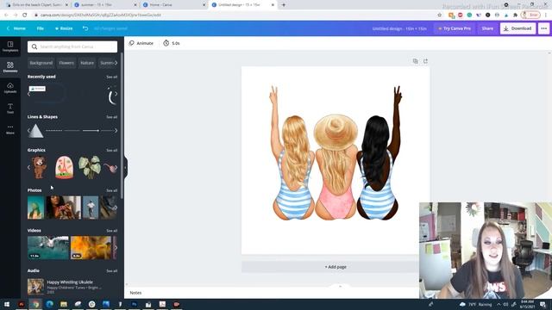Image resolution: width=552 pixels, height=310 pixels.
Task: Switch to the summer - 15 × 15in tab
Action: (x=105, y=5)
